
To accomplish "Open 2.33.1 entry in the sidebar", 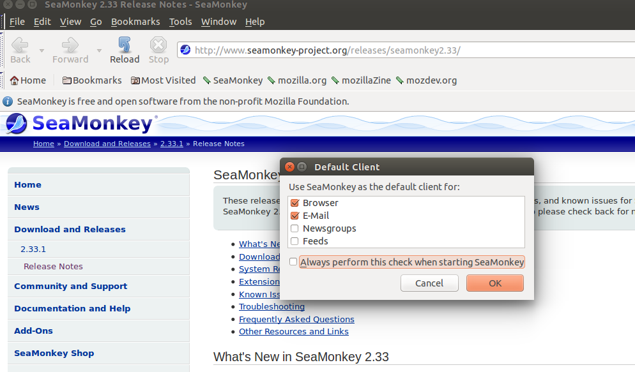I will pos(98,249).
